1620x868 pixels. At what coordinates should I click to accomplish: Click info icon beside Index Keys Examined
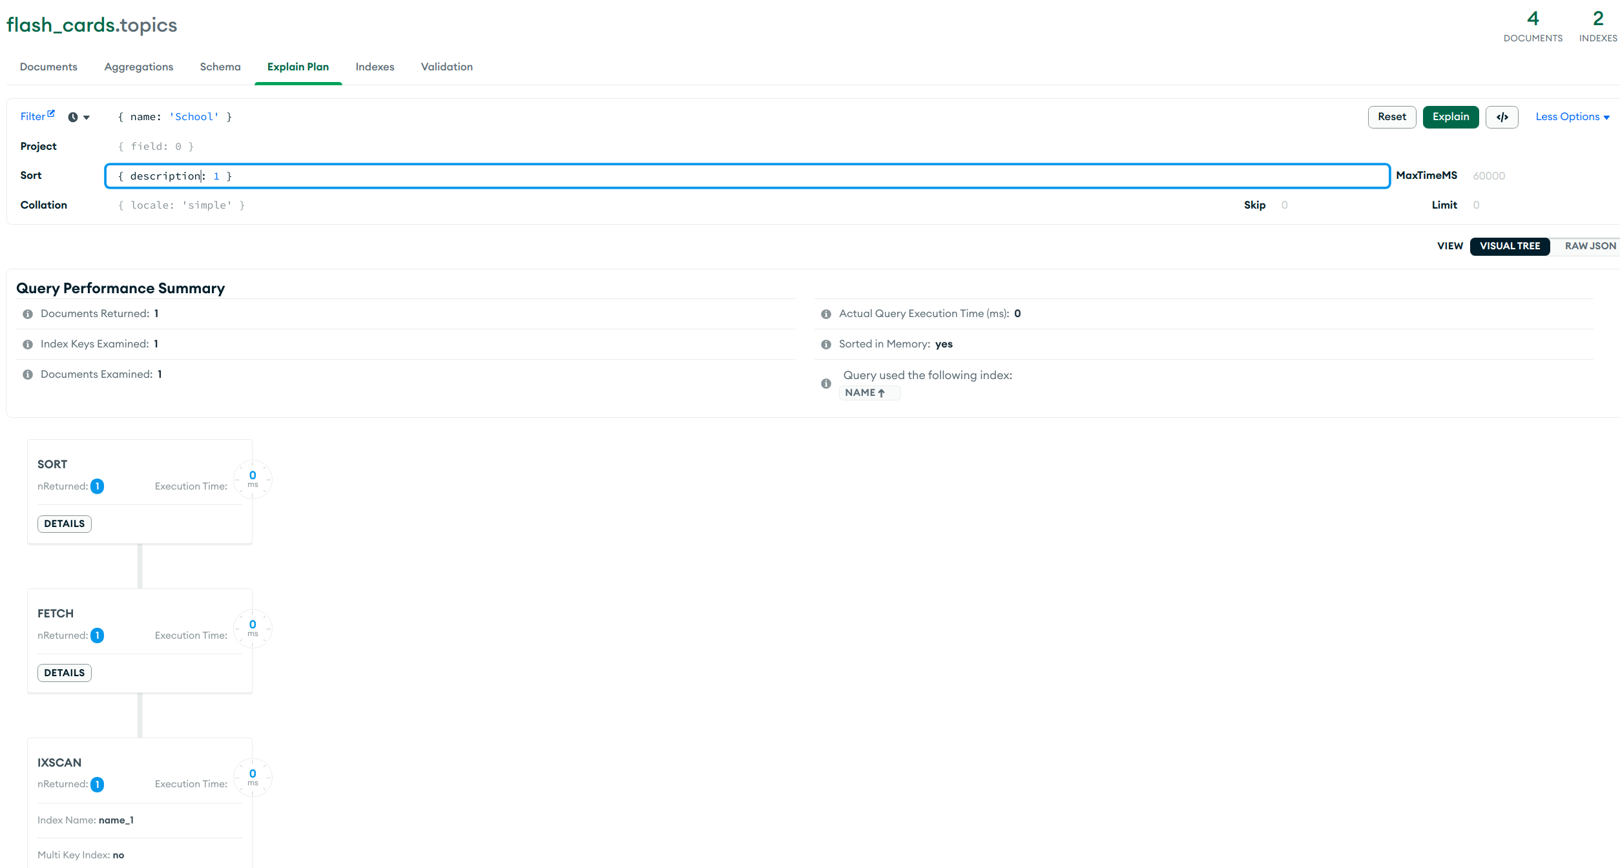(27, 344)
